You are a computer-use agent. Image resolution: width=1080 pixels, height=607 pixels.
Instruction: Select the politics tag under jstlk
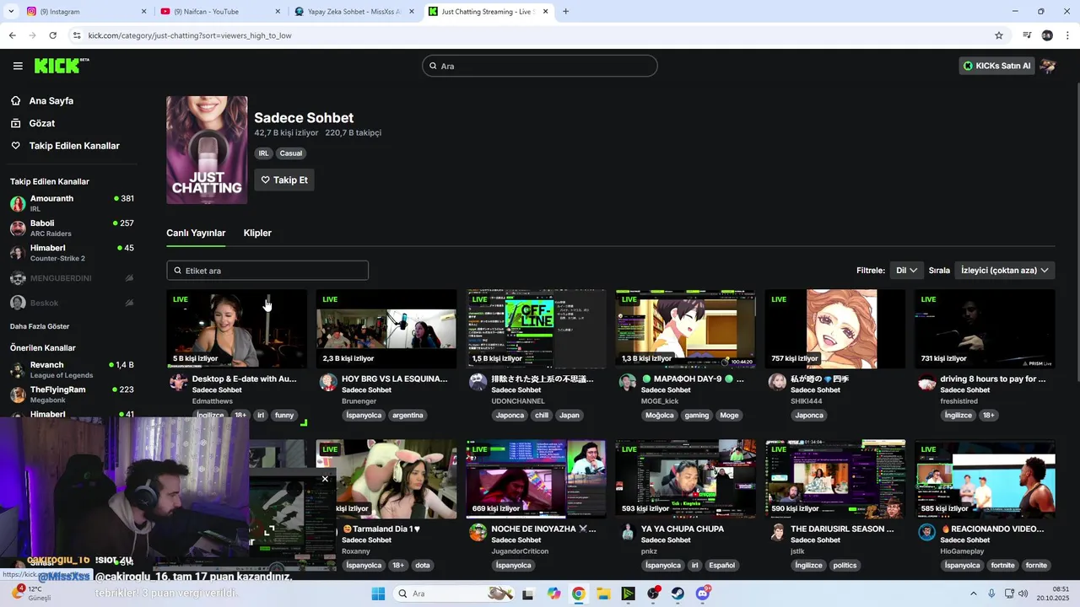pos(845,566)
